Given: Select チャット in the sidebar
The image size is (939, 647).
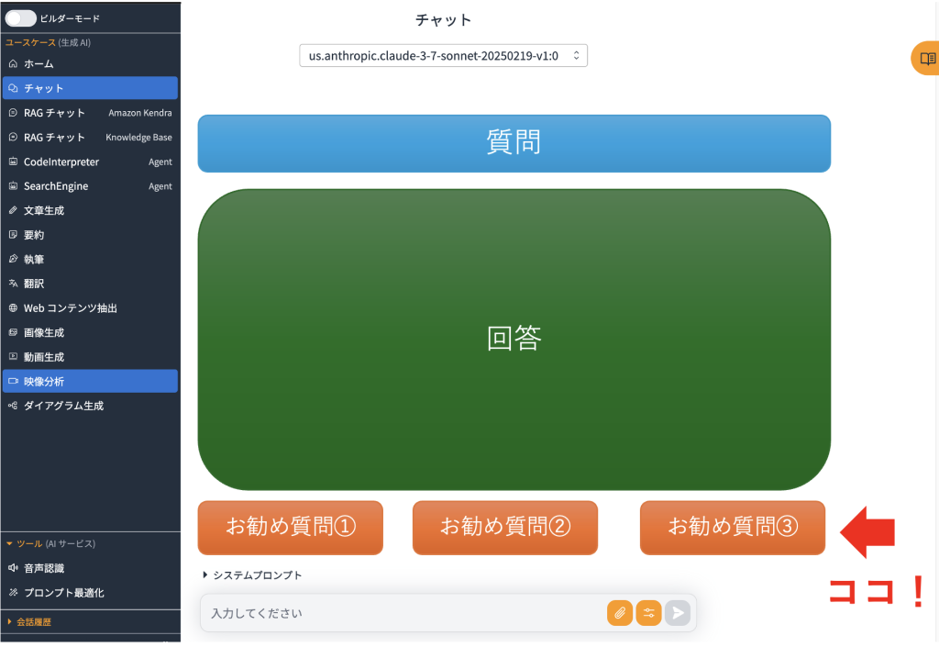Looking at the screenshot, I should (91, 88).
